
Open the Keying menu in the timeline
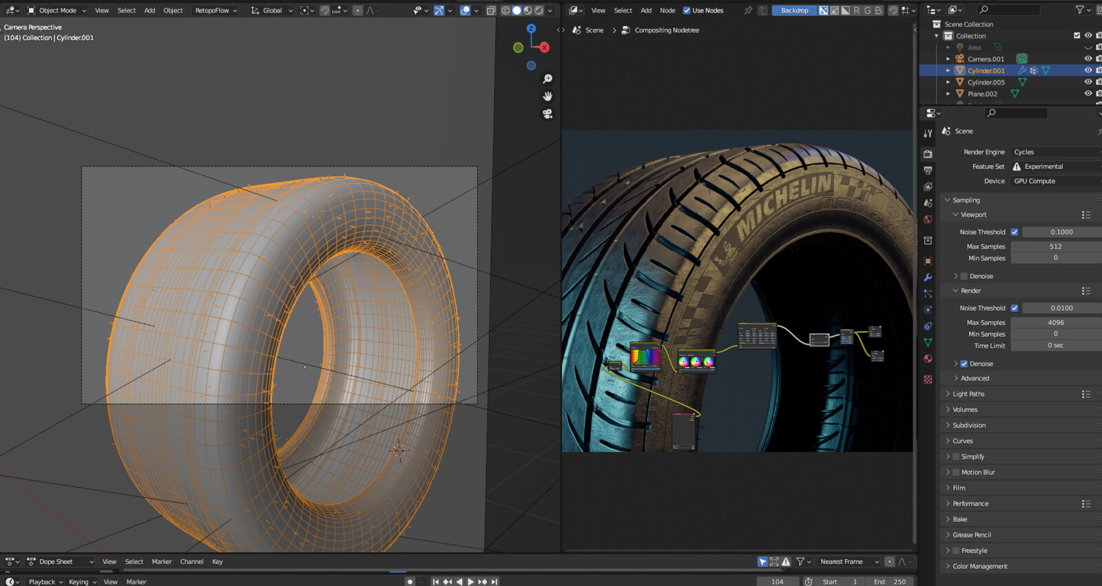click(x=82, y=582)
